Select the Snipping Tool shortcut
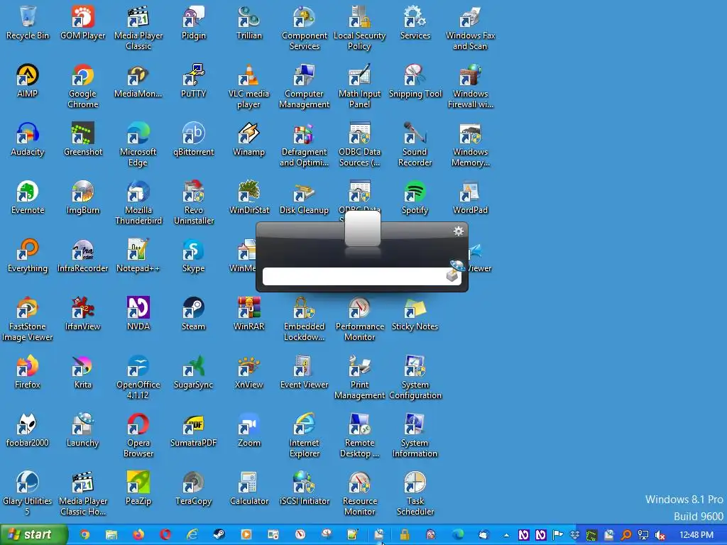The image size is (727, 545). (x=415, y=81)
